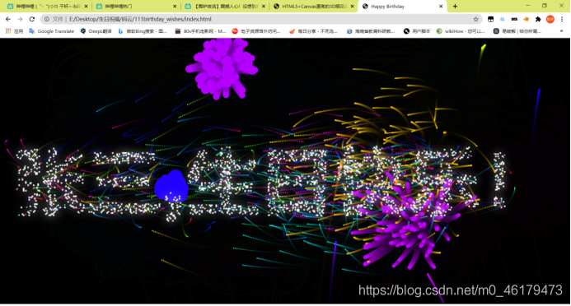This screenshot has height=306, width=571.
Task: Go back to the previous page
Action: 8,19
